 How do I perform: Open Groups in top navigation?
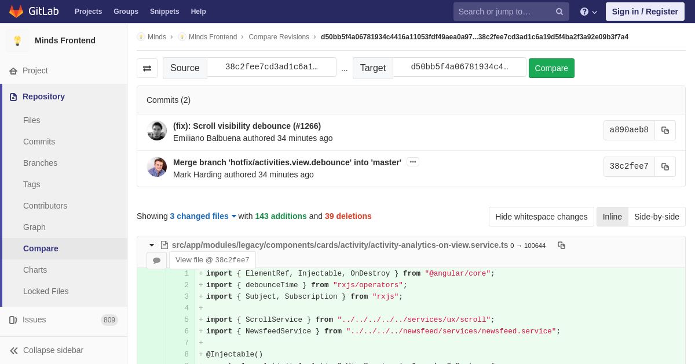(126, 12)
